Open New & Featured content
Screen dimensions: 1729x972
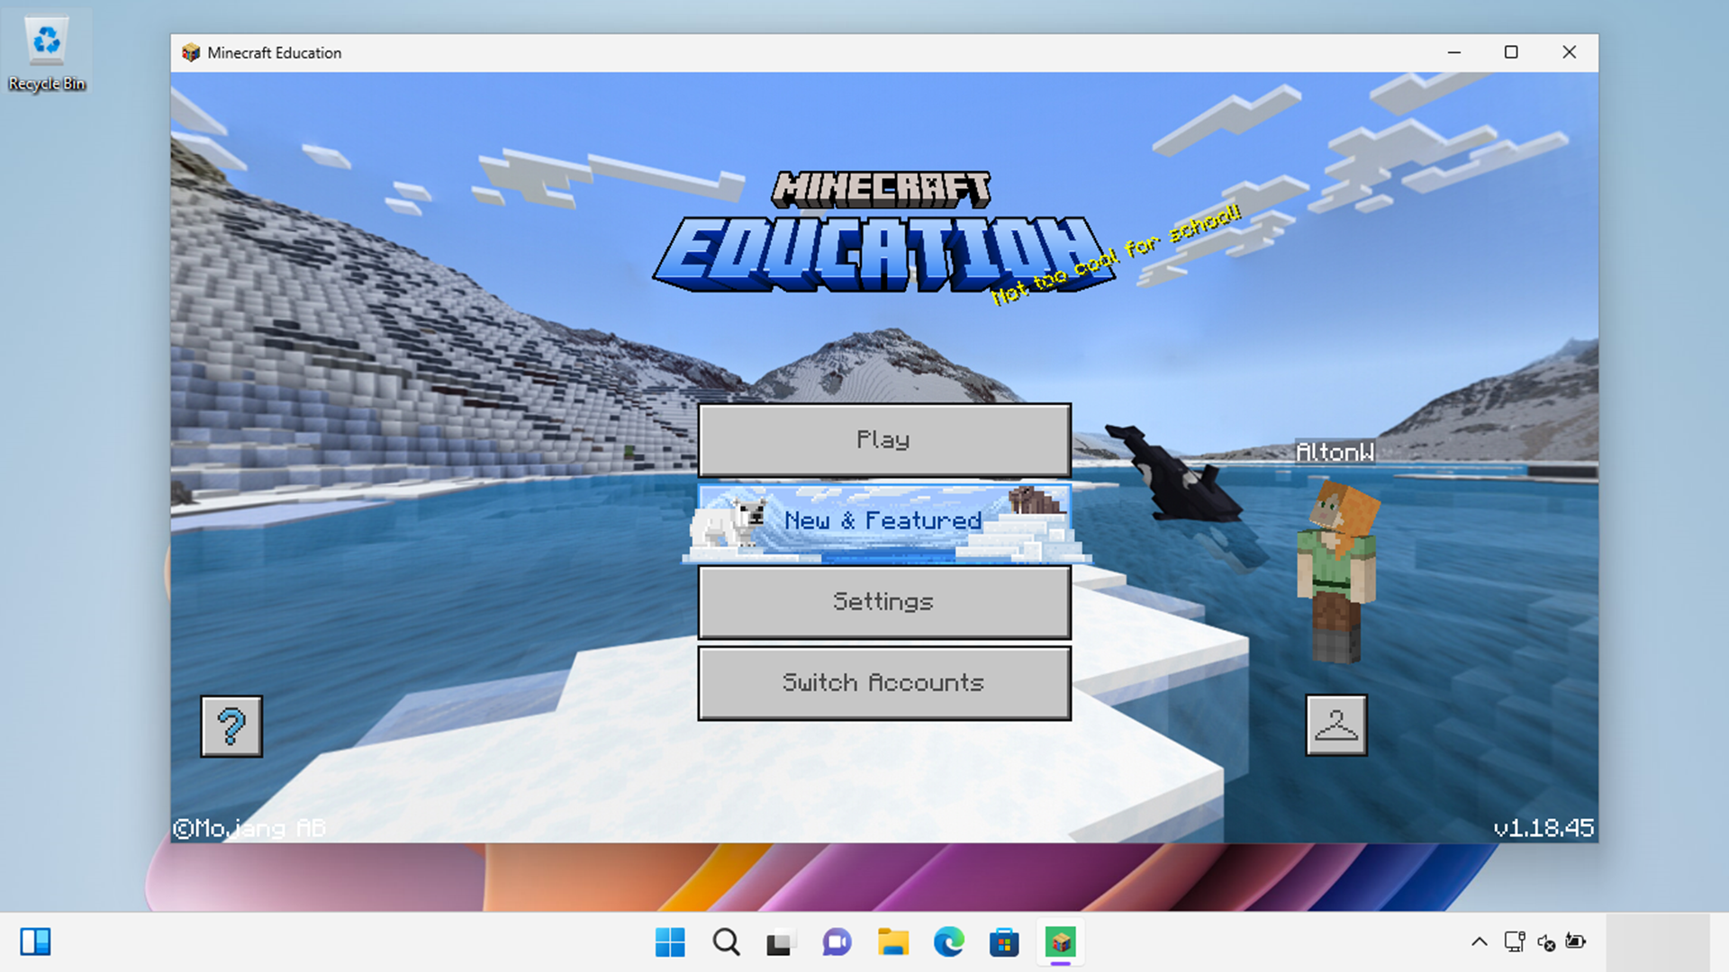[x=883, y=520]
